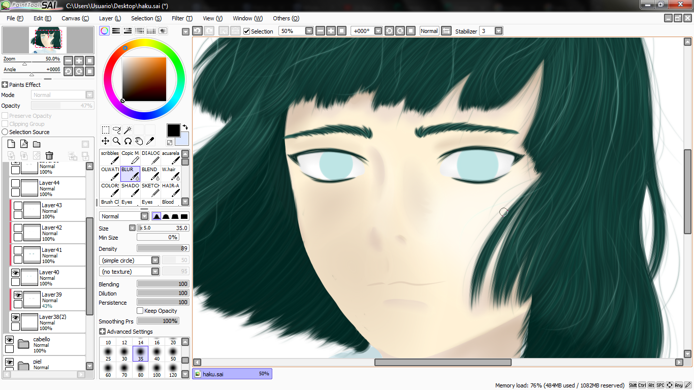Viewport: 694px width, 390px height.
Task: Hide Layer40 using its eye icon
Action: pyautogui.click(x=15, y=273)
